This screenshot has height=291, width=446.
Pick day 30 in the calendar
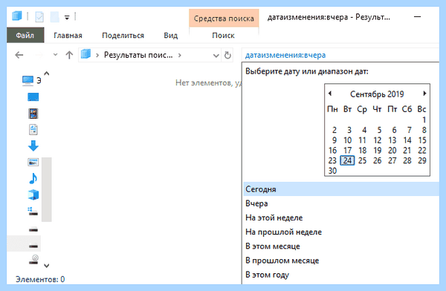[332, 171]
